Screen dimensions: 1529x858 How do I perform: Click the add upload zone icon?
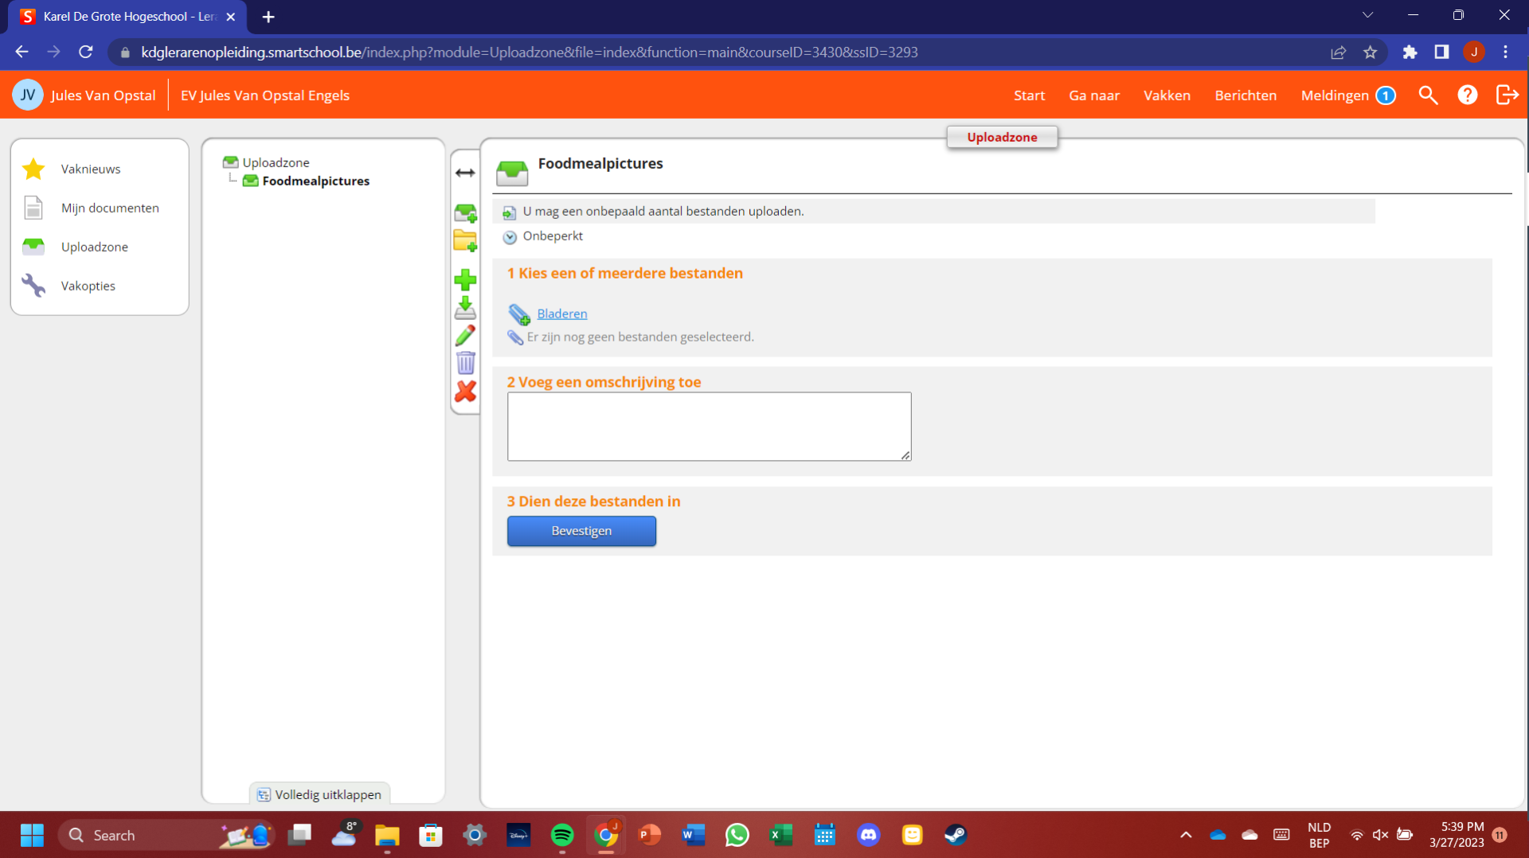tap(465, 213)
